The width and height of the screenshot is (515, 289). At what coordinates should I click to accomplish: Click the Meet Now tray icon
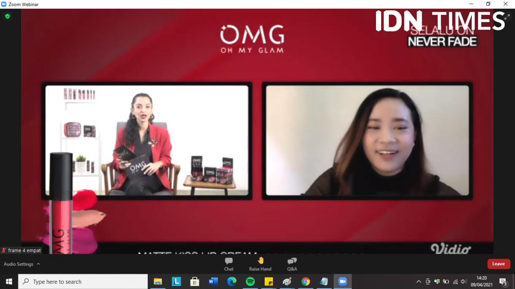(x=427, y=281)
